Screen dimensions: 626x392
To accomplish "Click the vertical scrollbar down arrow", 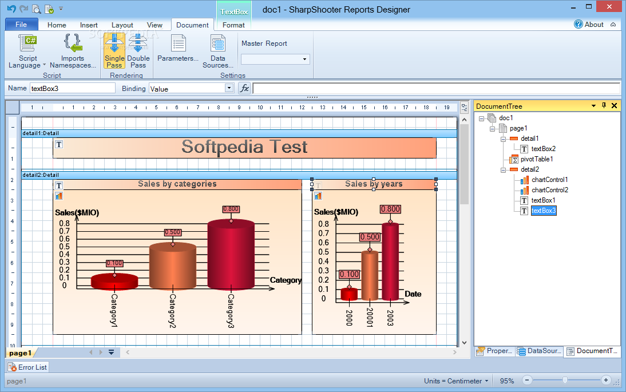I will tap(464, 343).
